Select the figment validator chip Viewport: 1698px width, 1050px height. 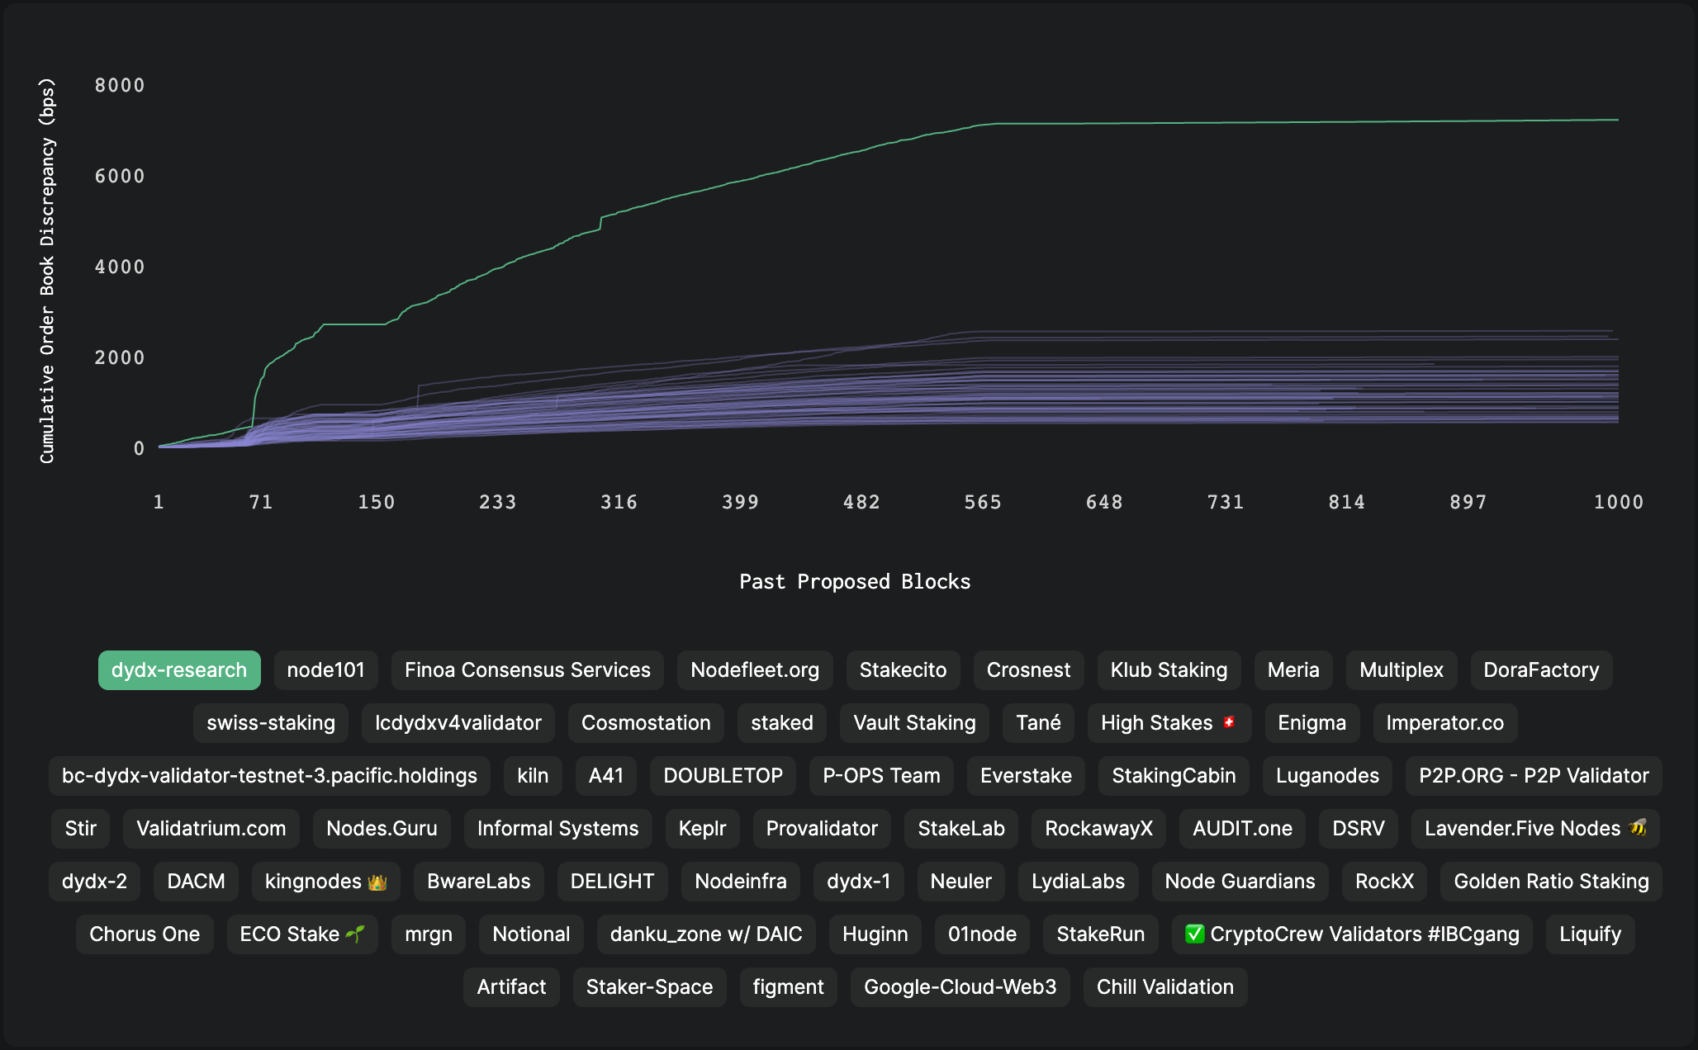click(x=788, y=986)
